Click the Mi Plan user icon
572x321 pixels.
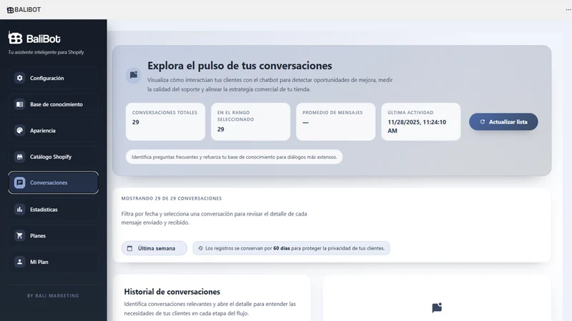[20, 262]
